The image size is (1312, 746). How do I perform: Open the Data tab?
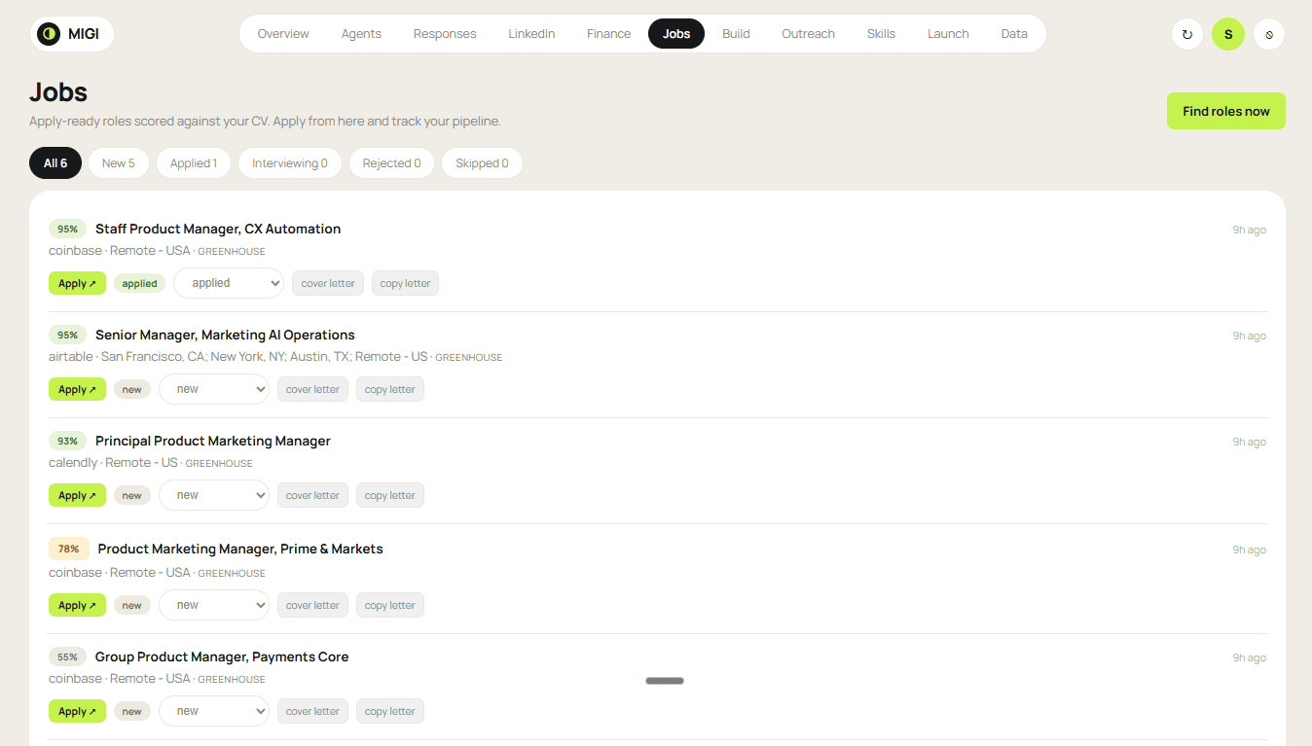click(x=1014, y=34)
